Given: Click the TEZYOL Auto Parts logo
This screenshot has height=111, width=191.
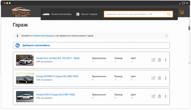Looking at the screenshot, I should (x=21, y=12).
